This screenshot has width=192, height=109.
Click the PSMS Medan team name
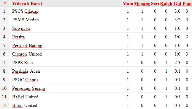point(26,20)
